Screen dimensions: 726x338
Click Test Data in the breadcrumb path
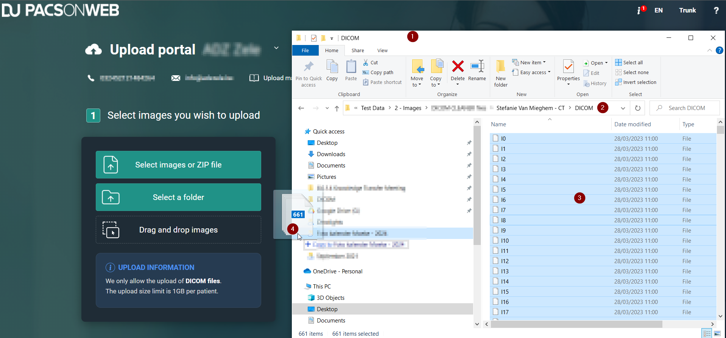point(372,108)
